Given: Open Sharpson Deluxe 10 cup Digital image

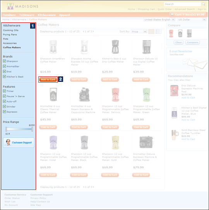Looking at the screenshot, I should tap(147, 47).
